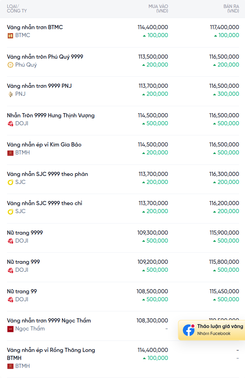Image resolution: width=245 pixels, height=378 pixels.
Task: Click the SJC ring icon under theo chỉ row
Action: (x=10, y=211)
